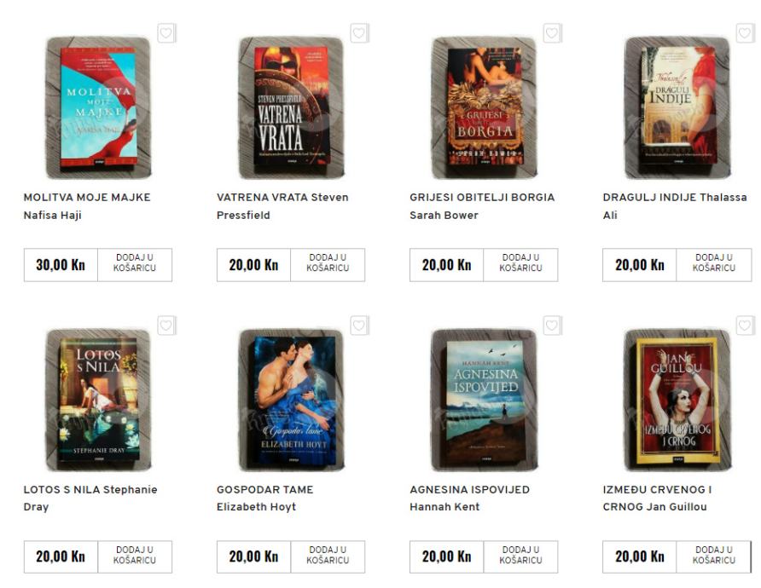
Task: Add Gospodar Tame to košarica
Action: coord(328,557)
